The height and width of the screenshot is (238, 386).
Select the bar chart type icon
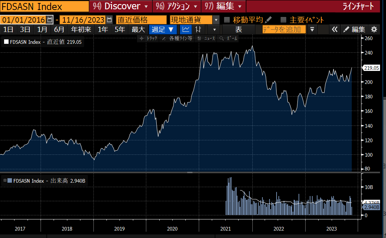tap(198, 29)
